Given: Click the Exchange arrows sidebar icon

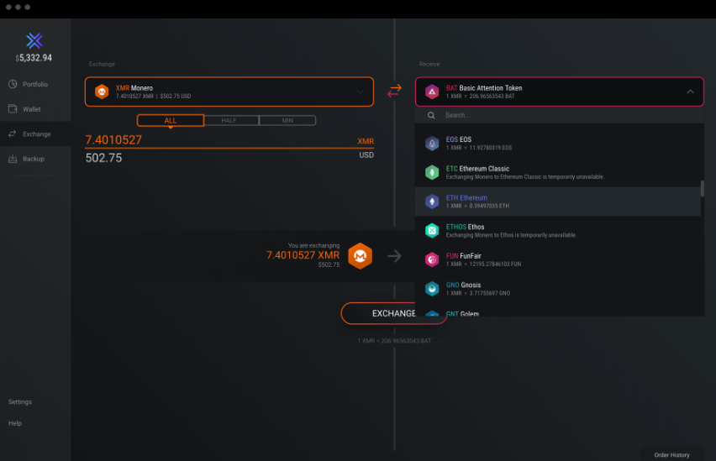Looking at the screenshot, I should pyautogui.click(x=13, y=134).
